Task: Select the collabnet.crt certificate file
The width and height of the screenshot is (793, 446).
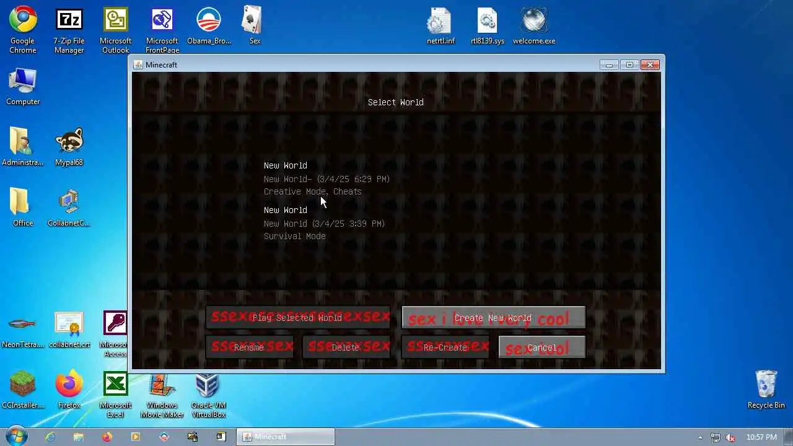Action: click(x=69, y=330)
